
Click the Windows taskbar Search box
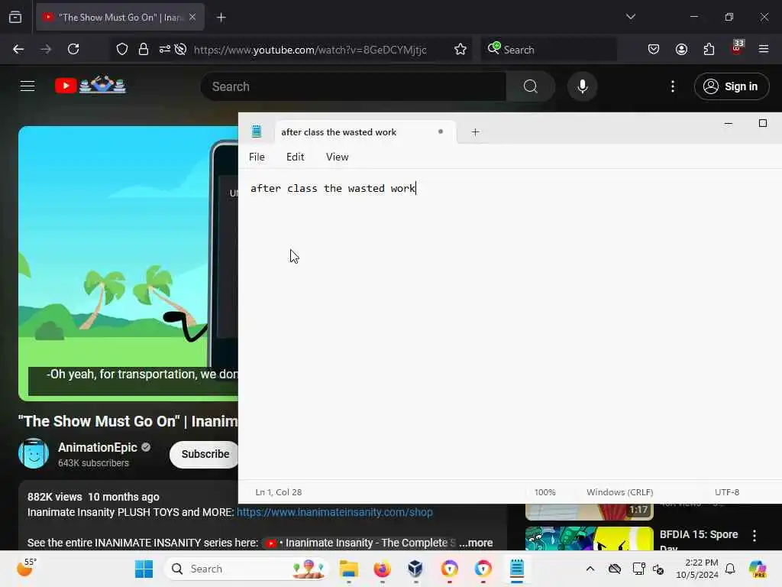[x=247, y=569]
